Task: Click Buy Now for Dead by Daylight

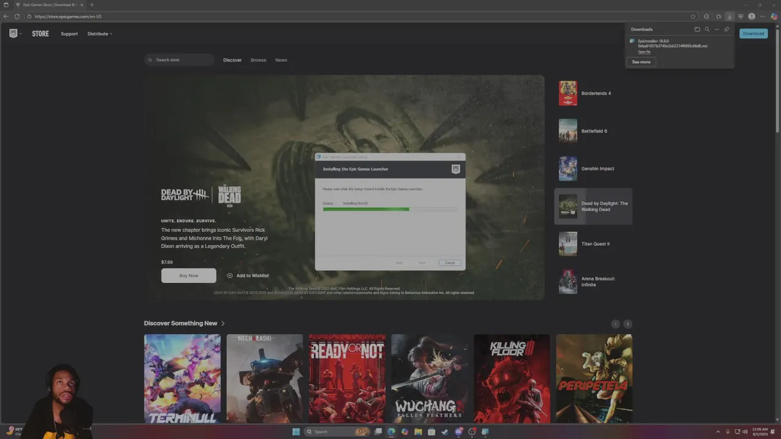Action: (x=189, y=276)
